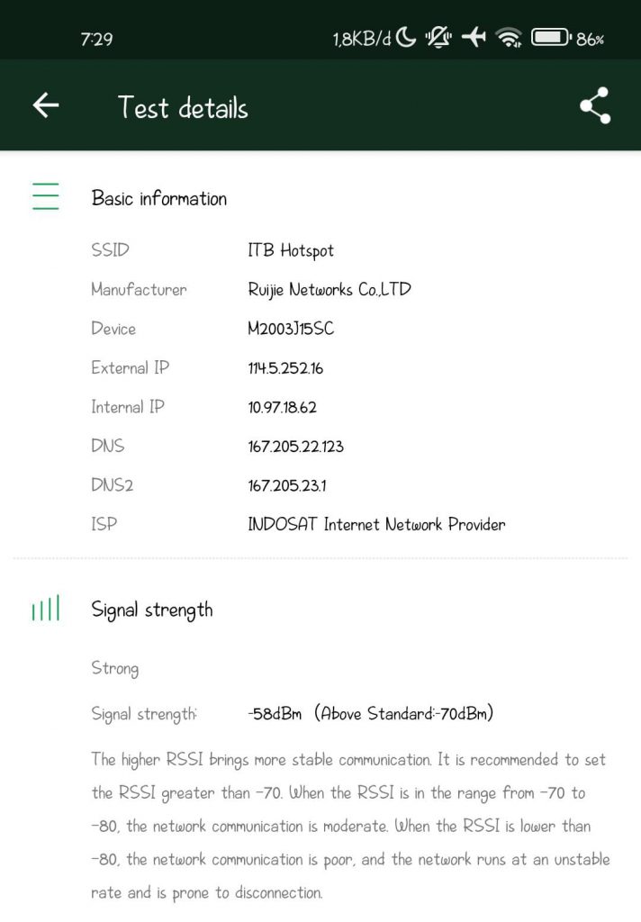Tap the Signal strength bars icon
This screenshot has height=922, width=641.
(45, 610)
